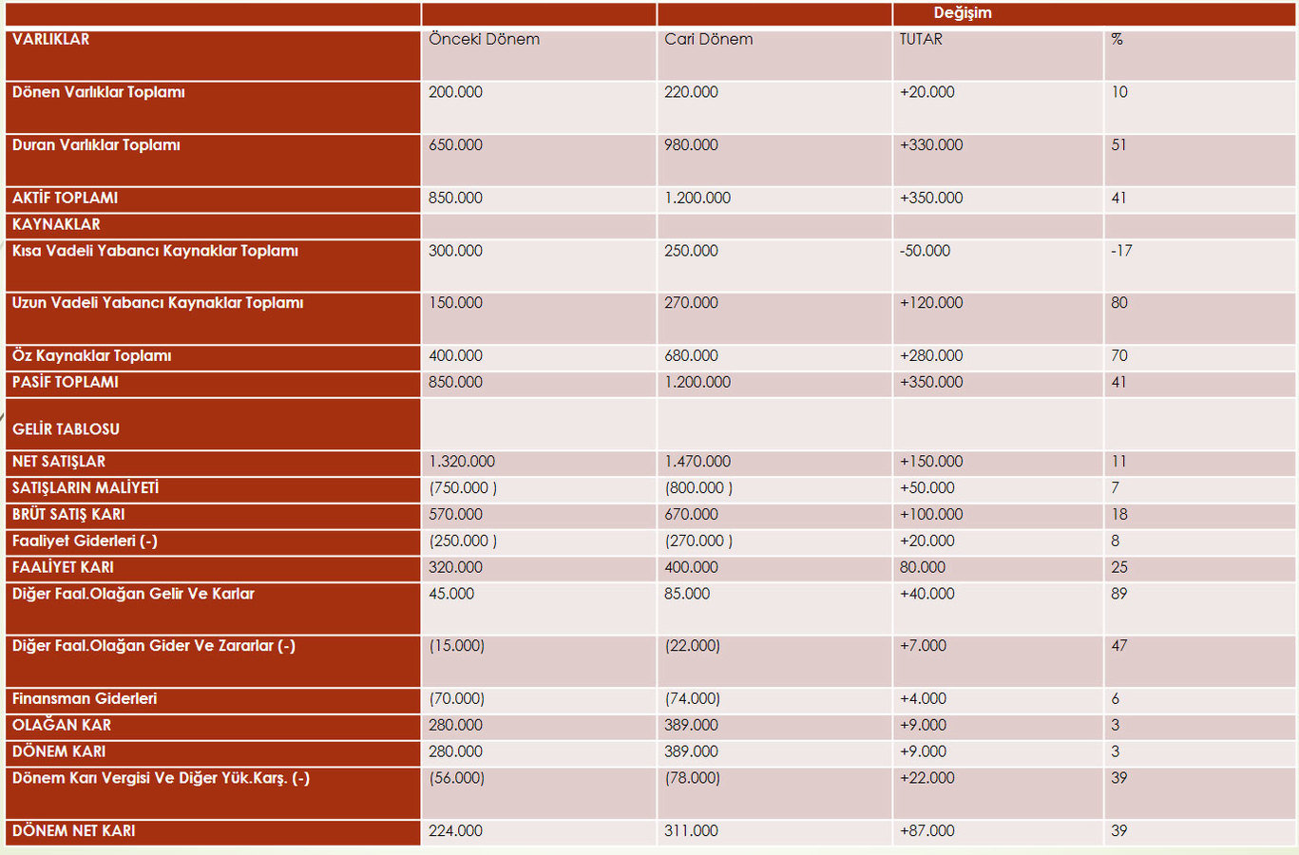Select the FAALİYET KARI row label
Viewport: 1299px width, 855px height.
pyautogui.click(x=63, y=567)
